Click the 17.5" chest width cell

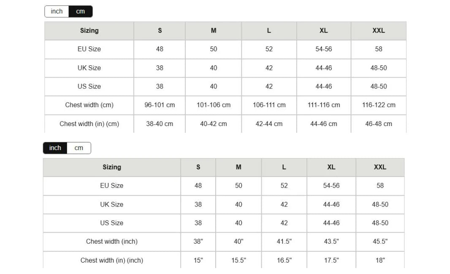(331, 261)
